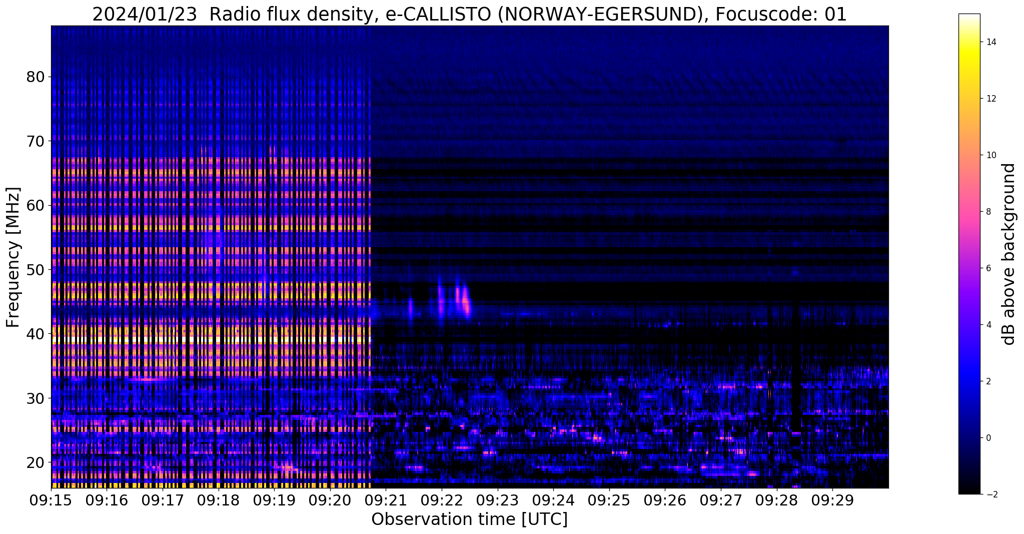Click the colorbar tick value 14

pos(990,42)
